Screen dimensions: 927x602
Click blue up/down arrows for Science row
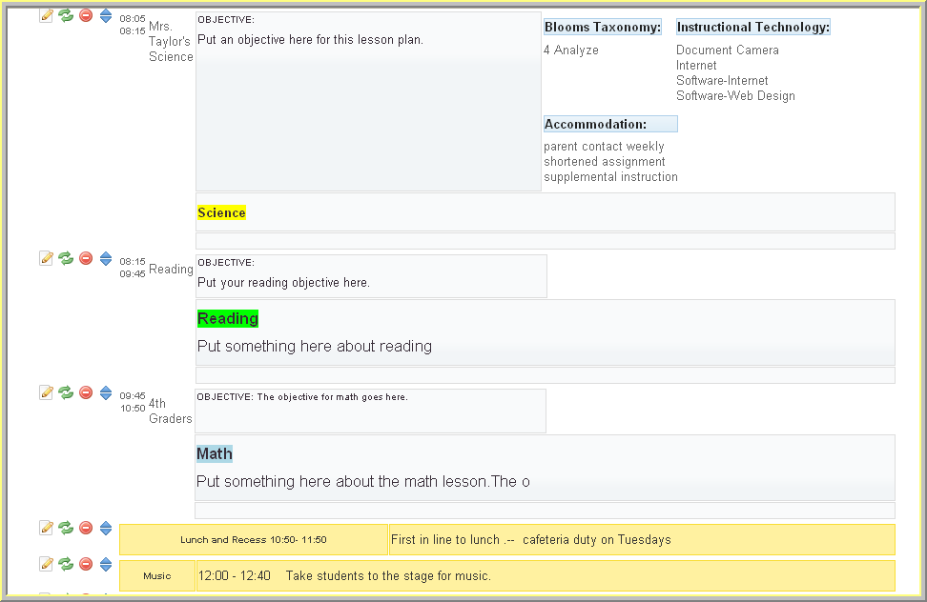click(x=106, y=15)
